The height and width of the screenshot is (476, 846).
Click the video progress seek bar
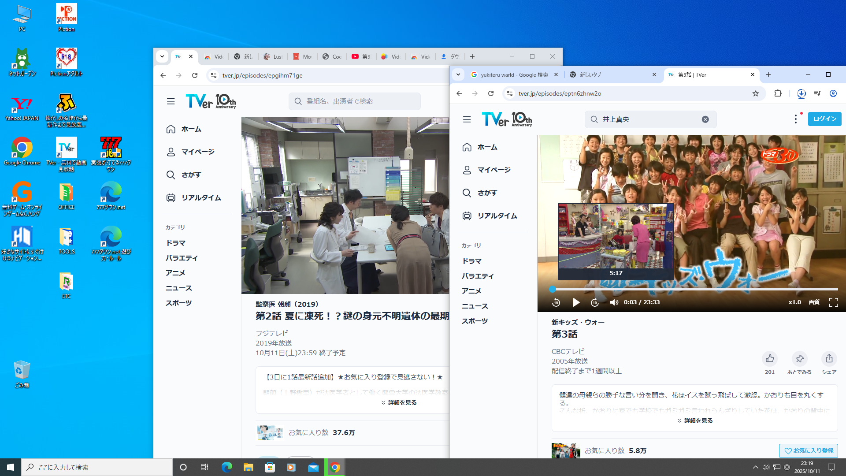click(x=694, y=289)
